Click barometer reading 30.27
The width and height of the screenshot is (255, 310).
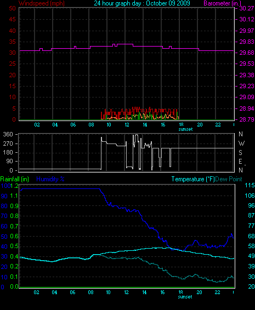pos(247,8)
